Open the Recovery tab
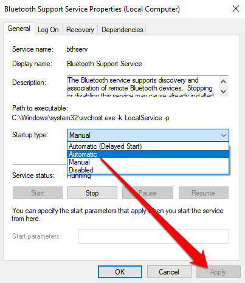Image resolution: width=245 pixels, height=283 pixels. (x=80, y=30)
